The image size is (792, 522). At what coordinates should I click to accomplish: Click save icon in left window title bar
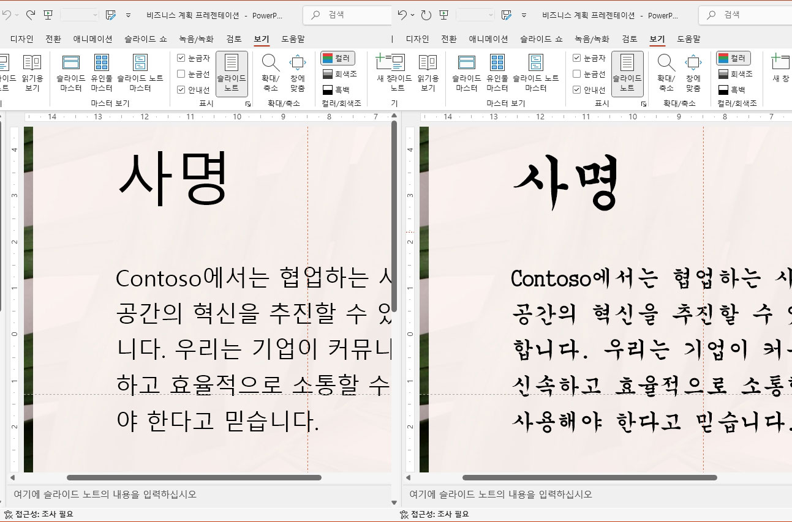[x=111, y=14]
